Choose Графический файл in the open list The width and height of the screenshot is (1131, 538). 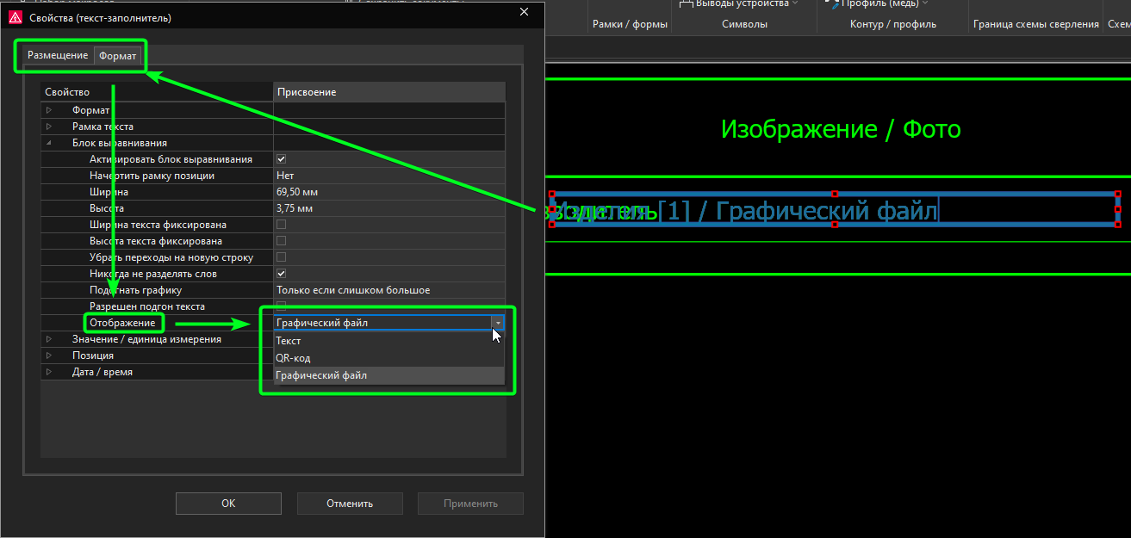point(389,375)
